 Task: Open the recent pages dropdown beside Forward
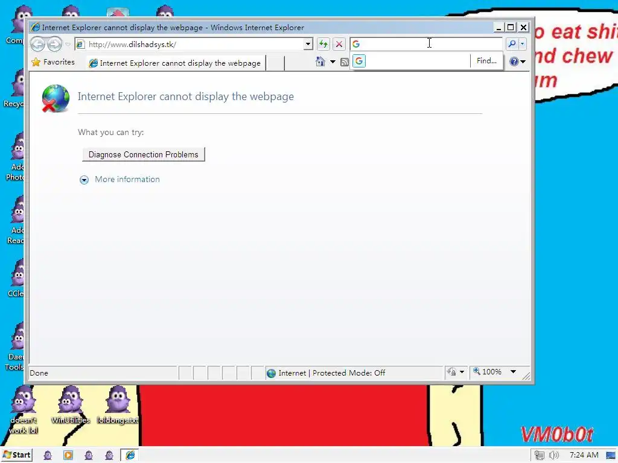point(68,44)
